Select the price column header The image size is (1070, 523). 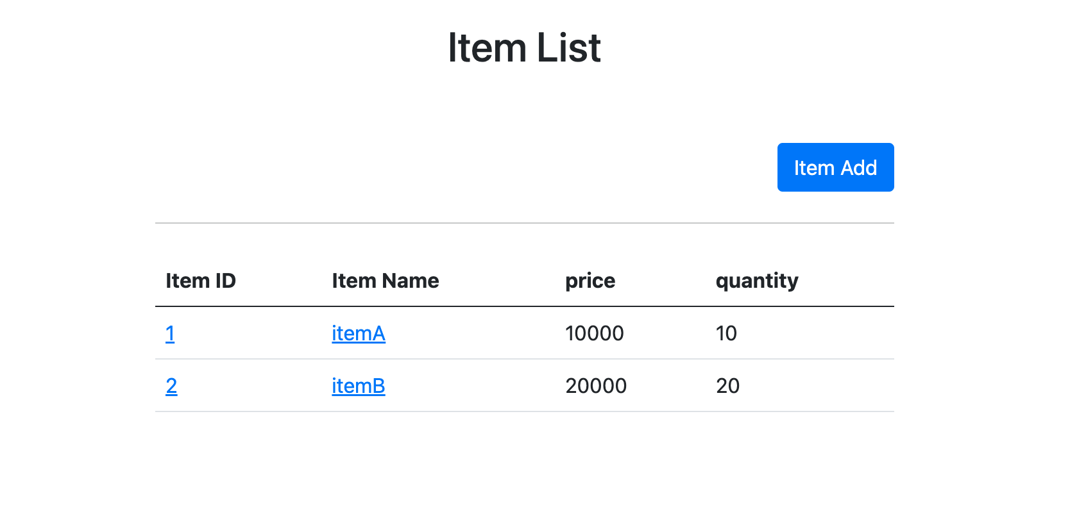[x=590, y=281]
